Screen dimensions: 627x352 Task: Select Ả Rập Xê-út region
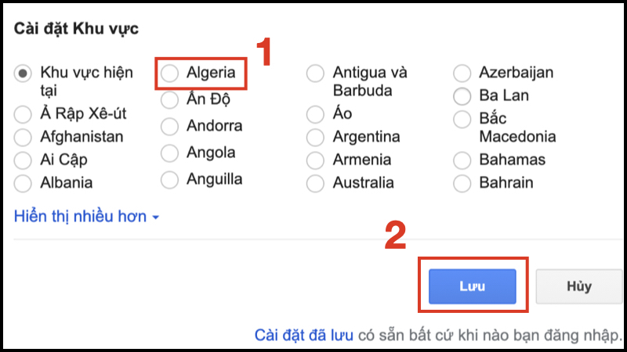24,114
